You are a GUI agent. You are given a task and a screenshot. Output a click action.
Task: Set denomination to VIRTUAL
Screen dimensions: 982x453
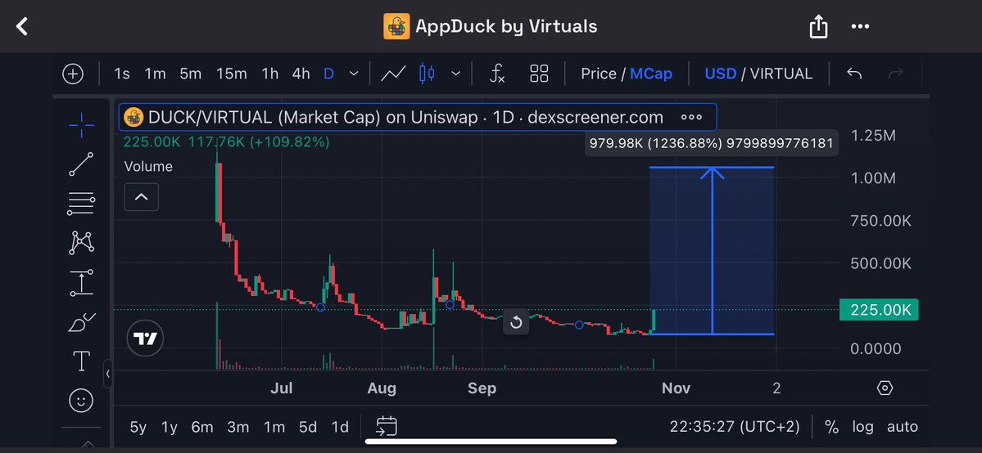781,74
